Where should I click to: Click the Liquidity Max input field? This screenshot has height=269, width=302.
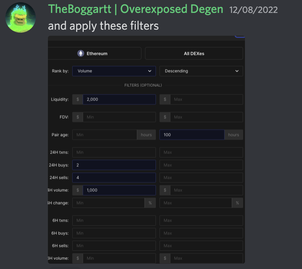207,99
